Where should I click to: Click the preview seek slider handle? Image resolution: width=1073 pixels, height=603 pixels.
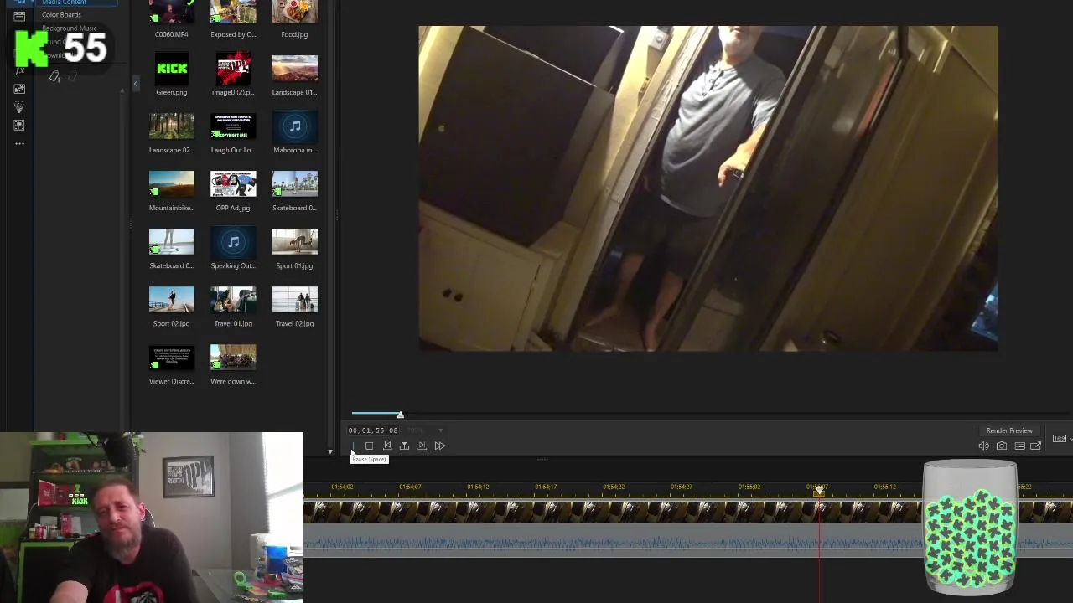coord(400,415)
